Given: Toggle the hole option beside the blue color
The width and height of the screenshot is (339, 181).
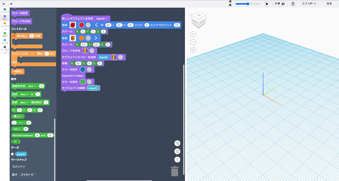Looking at the screenshot, I should 89,69.
